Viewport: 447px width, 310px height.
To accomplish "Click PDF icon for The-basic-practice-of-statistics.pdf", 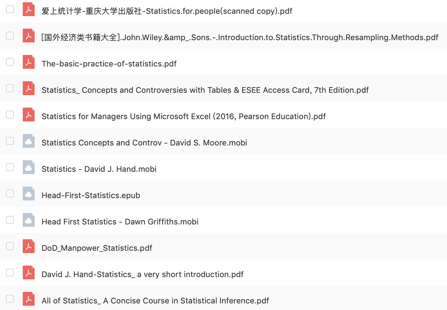I will click(29, 62).
